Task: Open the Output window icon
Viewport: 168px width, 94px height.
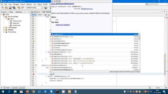Action: point(4,88)
